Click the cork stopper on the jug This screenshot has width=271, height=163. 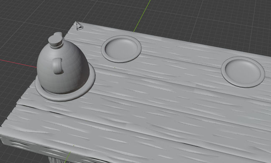pyautogui.click(x=56, y=39)
